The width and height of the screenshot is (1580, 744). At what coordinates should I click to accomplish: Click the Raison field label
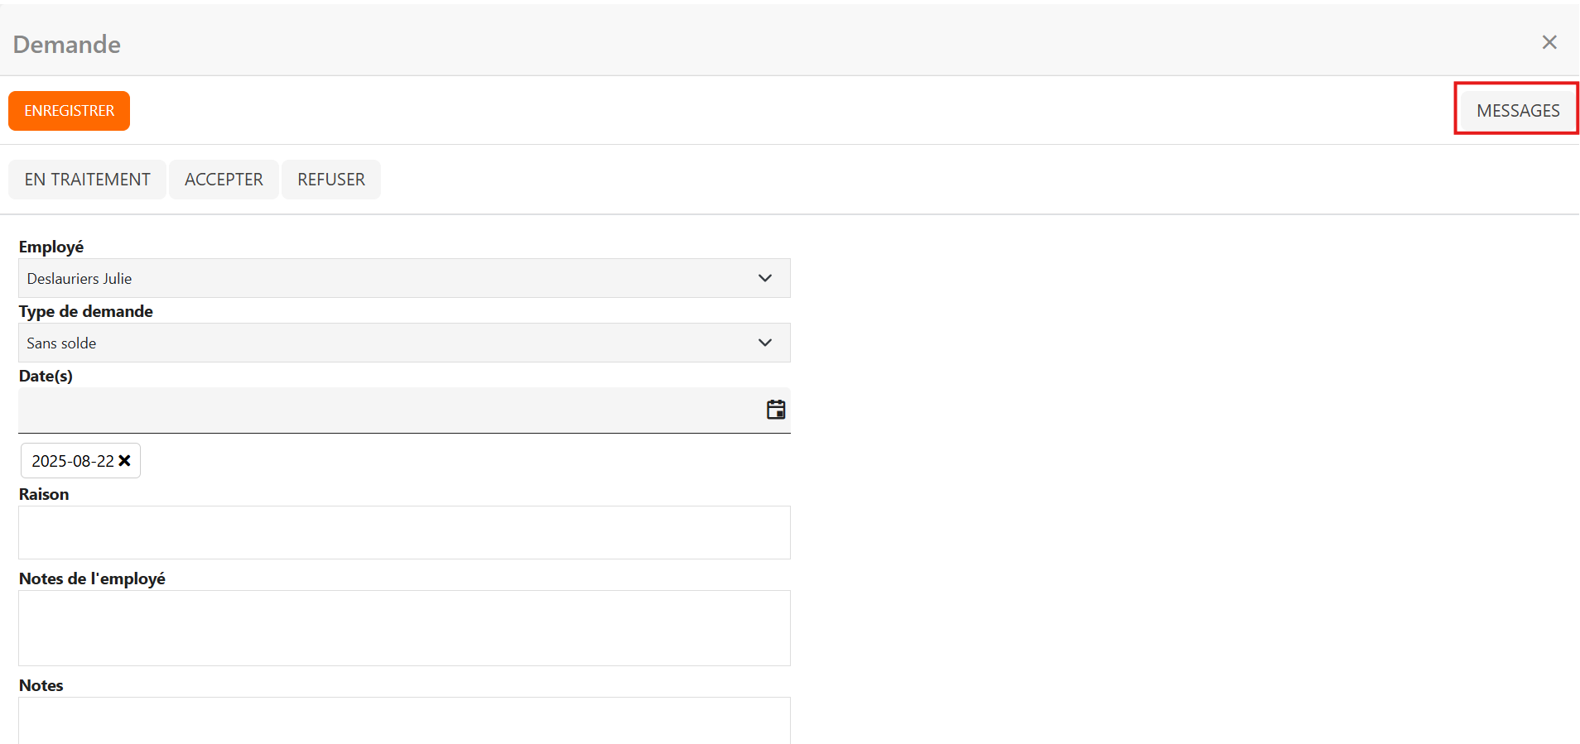[x=44, y=494]
